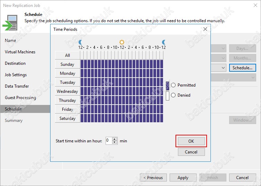The image size is (261, 186).
Task: Click the Apply button
Action: pos(183,178)
